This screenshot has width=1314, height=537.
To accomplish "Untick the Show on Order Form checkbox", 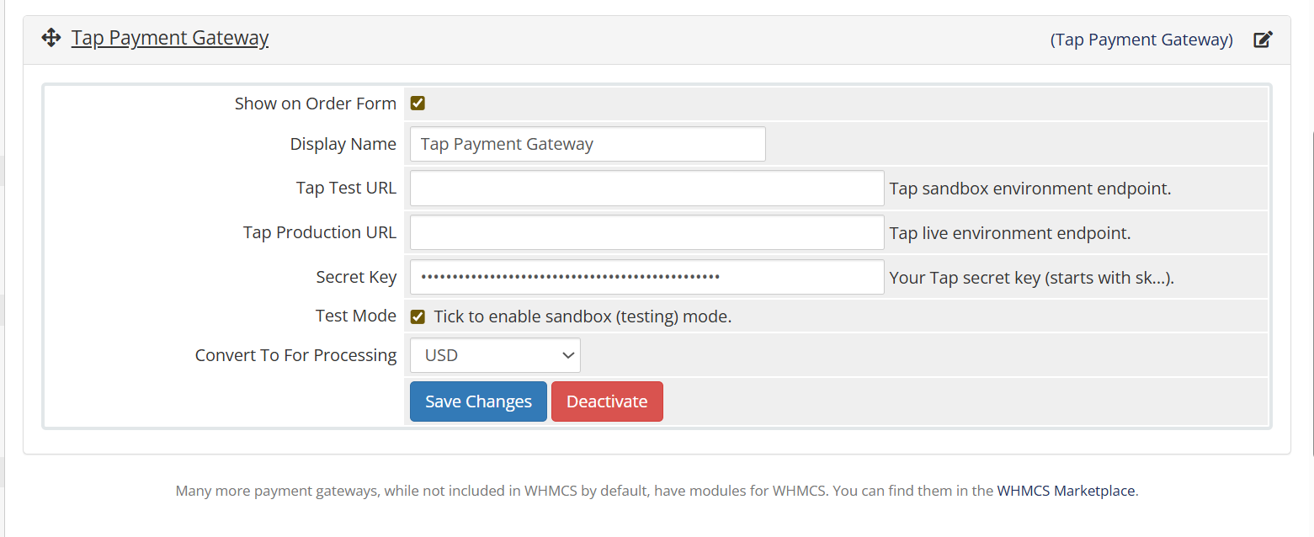I will pos(418,104).
